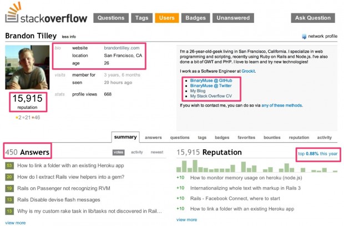Switch to the favorites tab
344x226 pixels.
click(246, 138)
